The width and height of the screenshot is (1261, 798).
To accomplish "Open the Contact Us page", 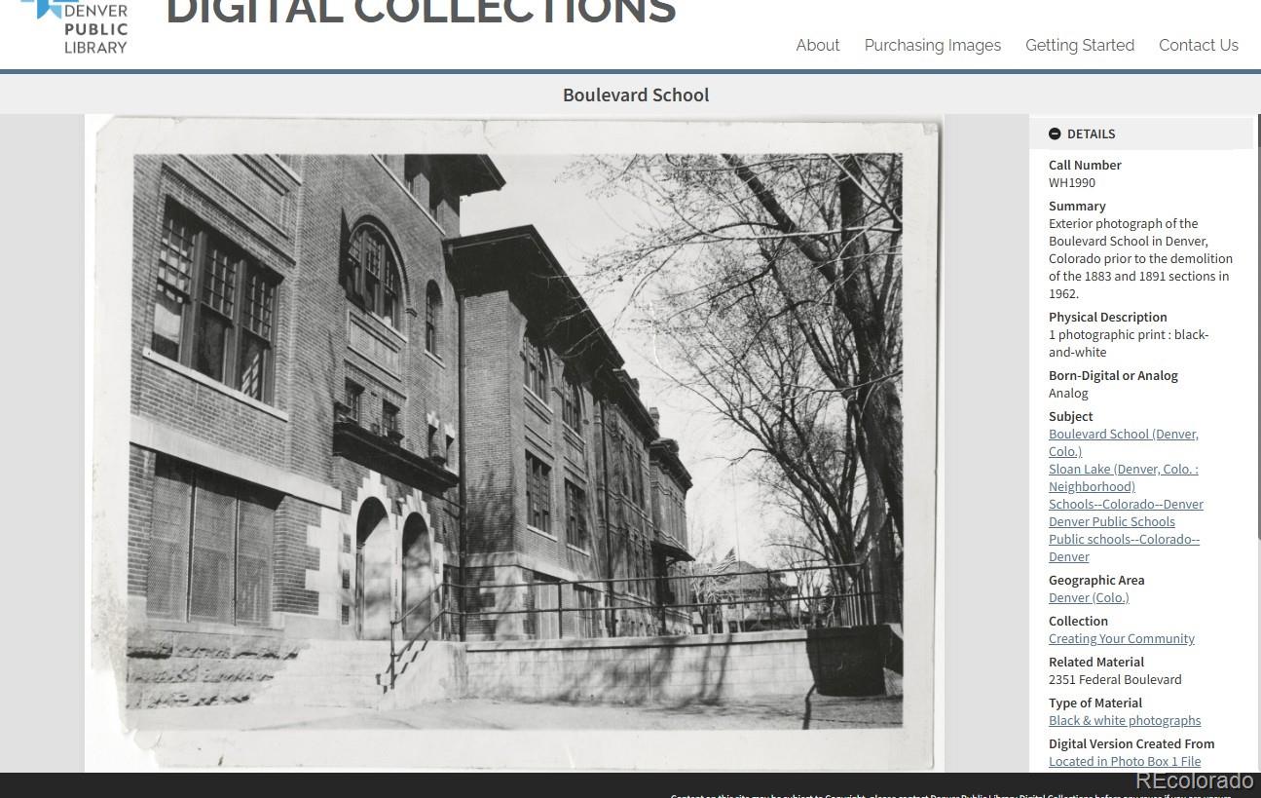I will coord(1199,45).
